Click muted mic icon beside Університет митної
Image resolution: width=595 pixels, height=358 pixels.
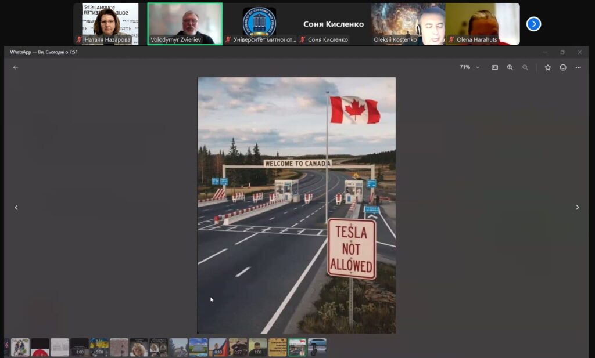(228, 39)
